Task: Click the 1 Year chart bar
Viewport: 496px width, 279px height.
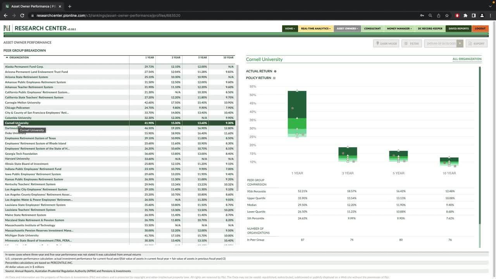Action: 297,114
